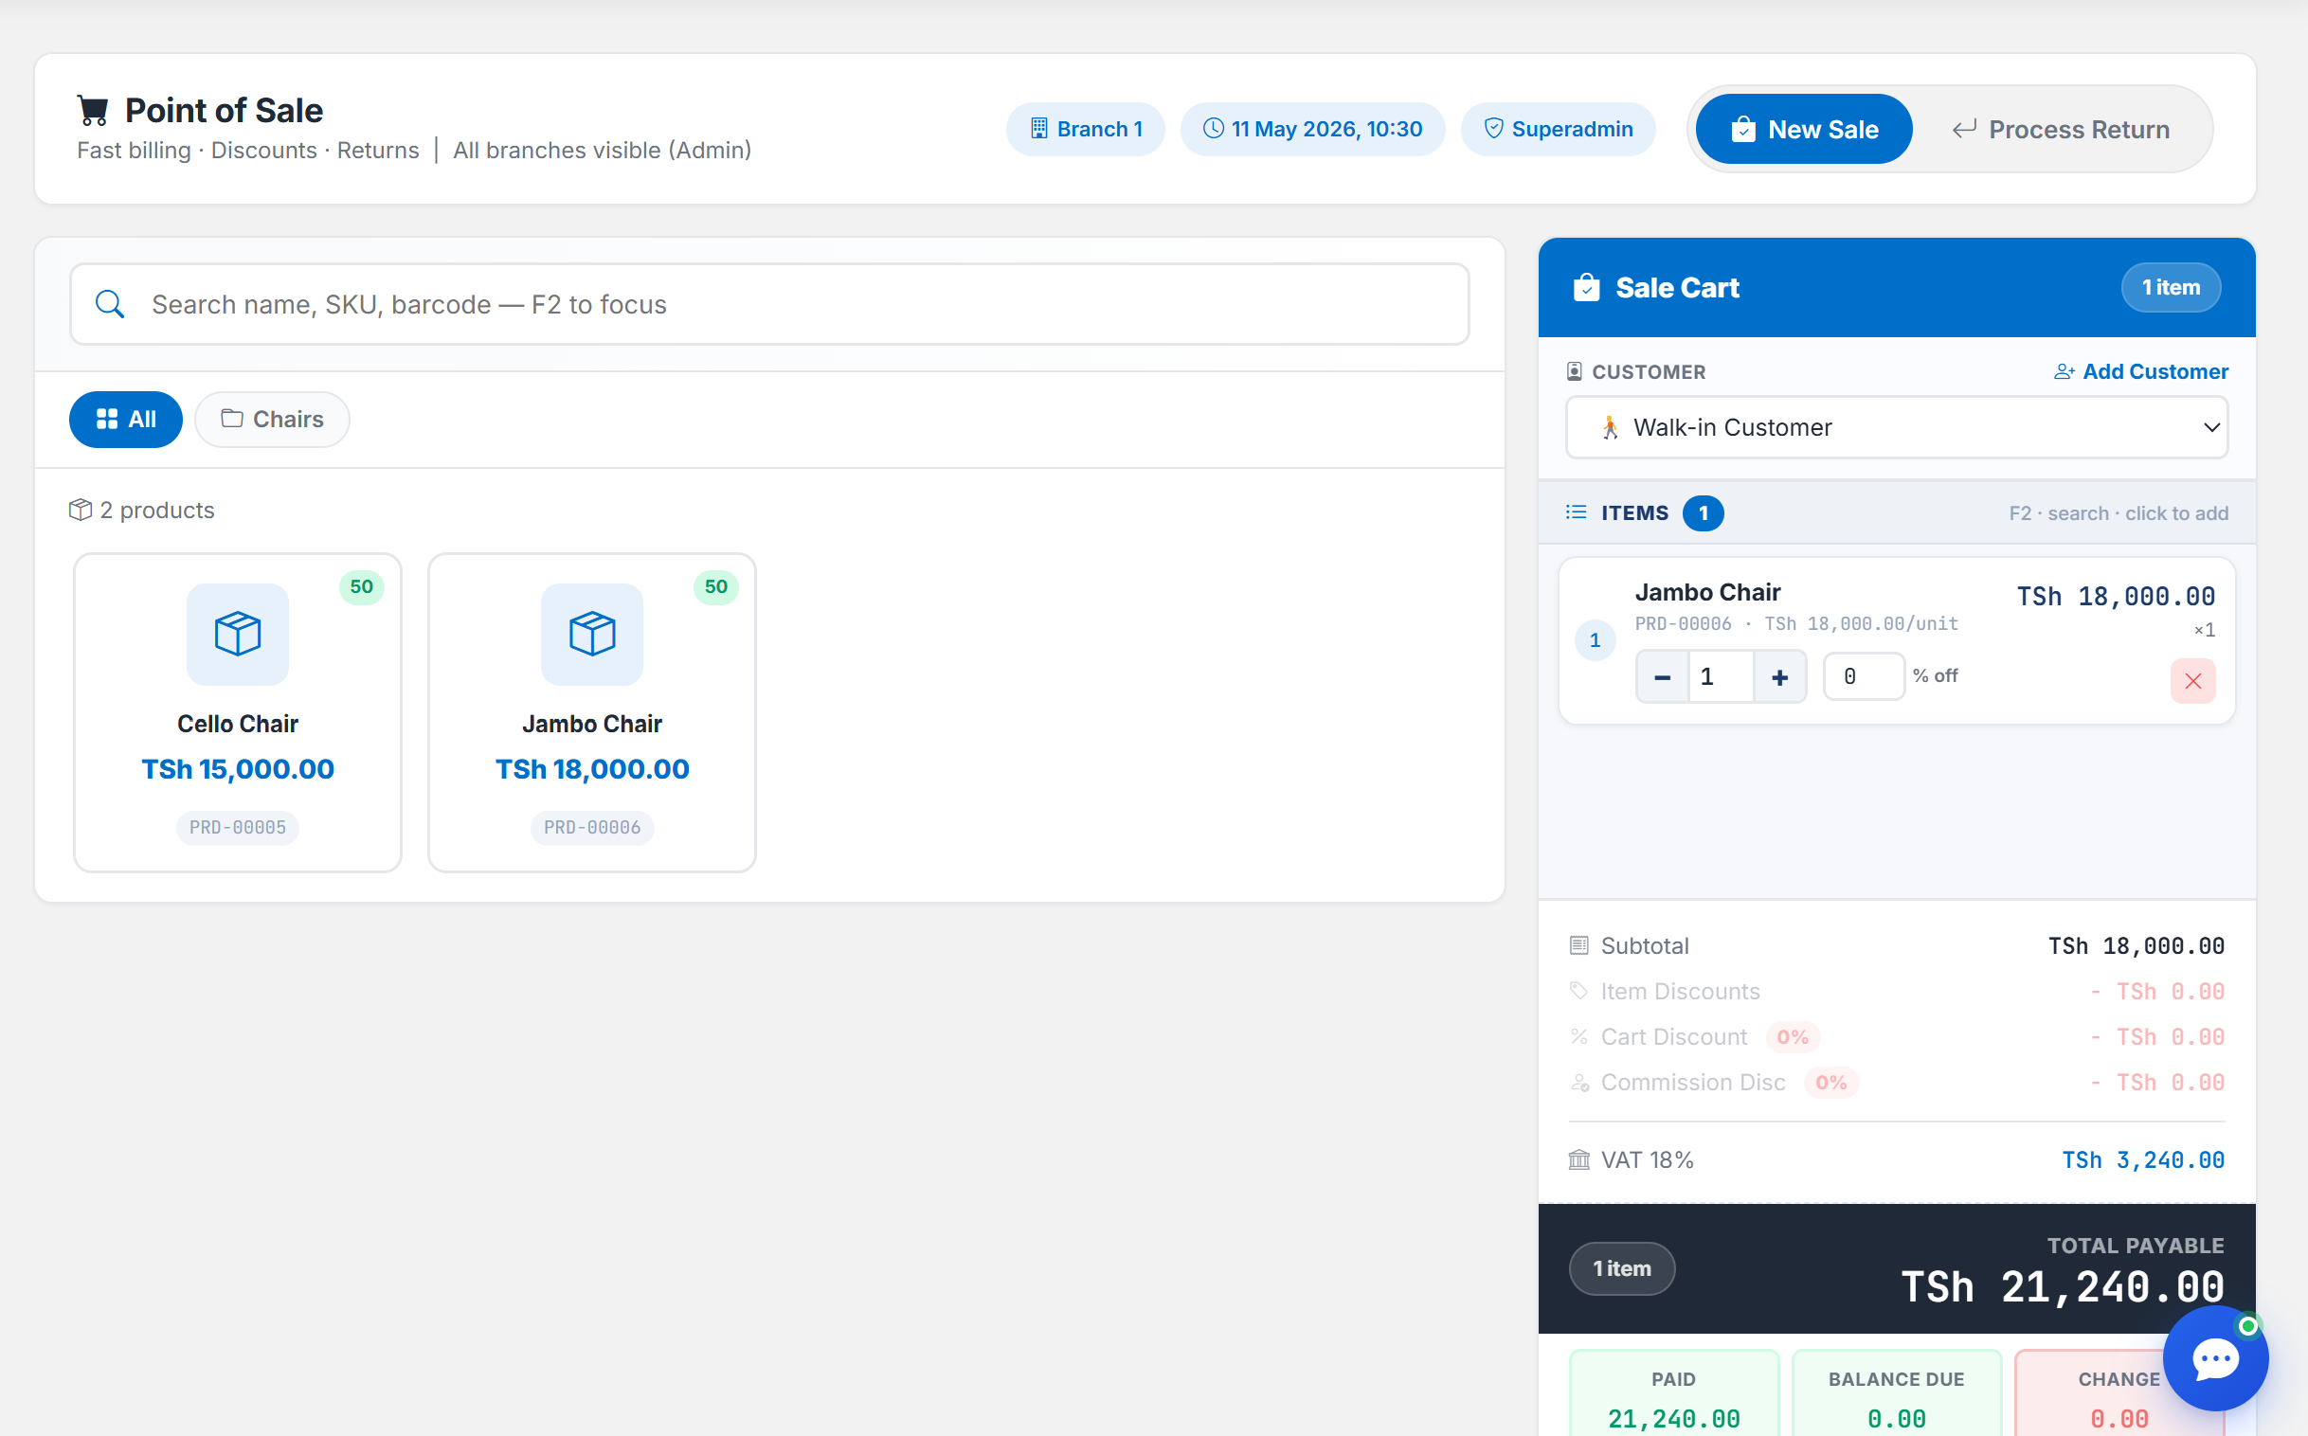The width and height of the screenshot is (2308, 1436).
Task: Click the Superadmin role badge
Action: click(x=1558, y=129)
